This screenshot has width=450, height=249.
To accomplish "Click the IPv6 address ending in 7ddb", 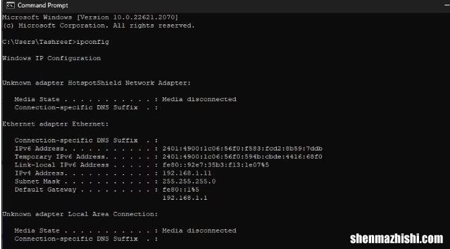I will pos(243,148).
